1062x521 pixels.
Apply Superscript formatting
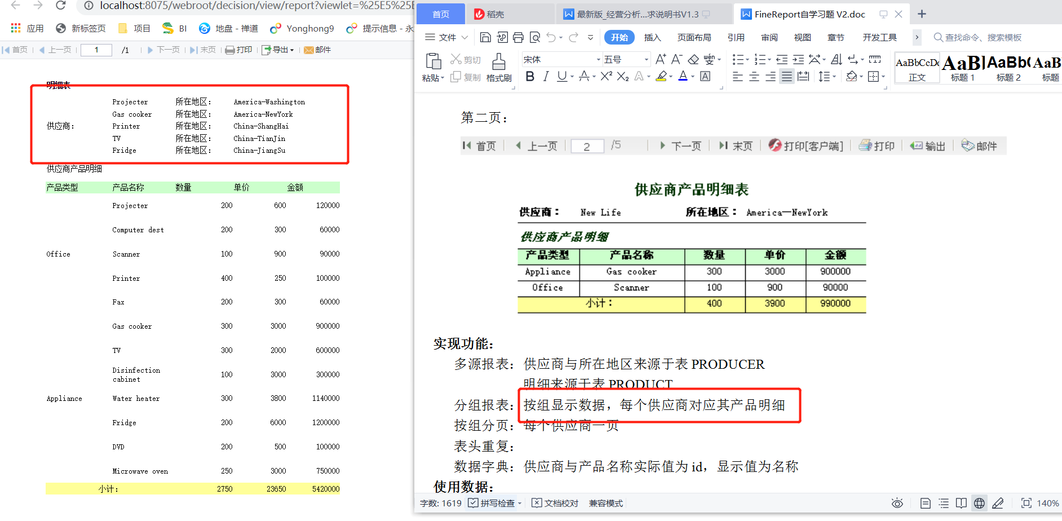[x=606, y=76]
